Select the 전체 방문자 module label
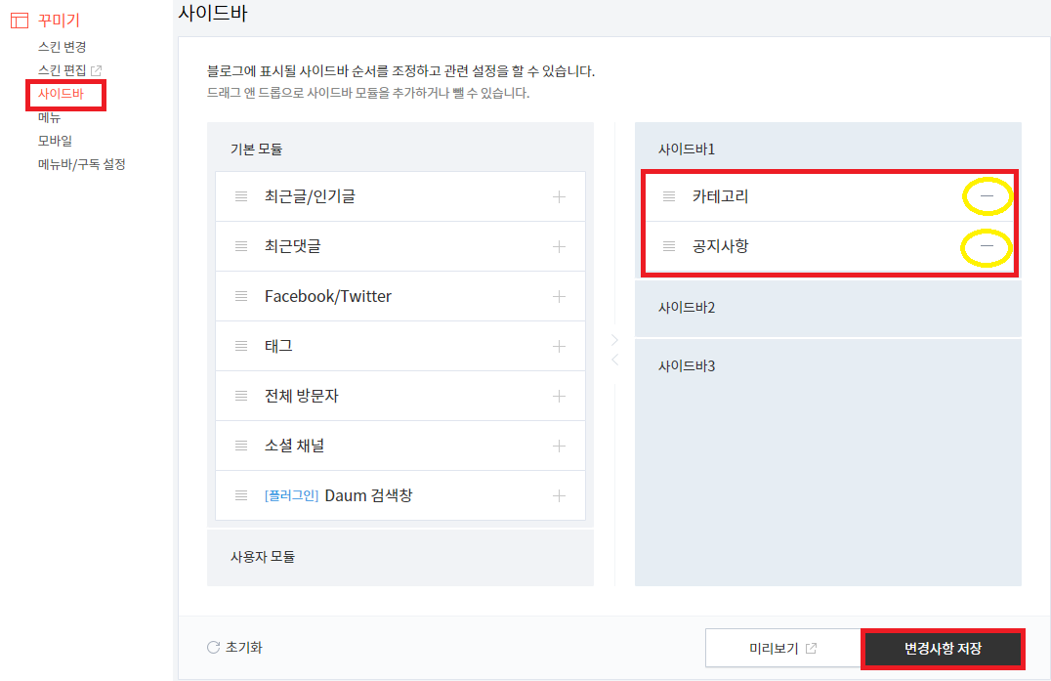The height and width of the screenshot is (681, 1051). 302,396
